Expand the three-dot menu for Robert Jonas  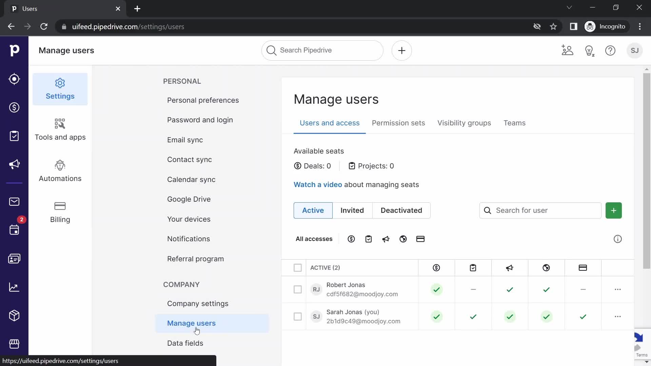[618, 289]
